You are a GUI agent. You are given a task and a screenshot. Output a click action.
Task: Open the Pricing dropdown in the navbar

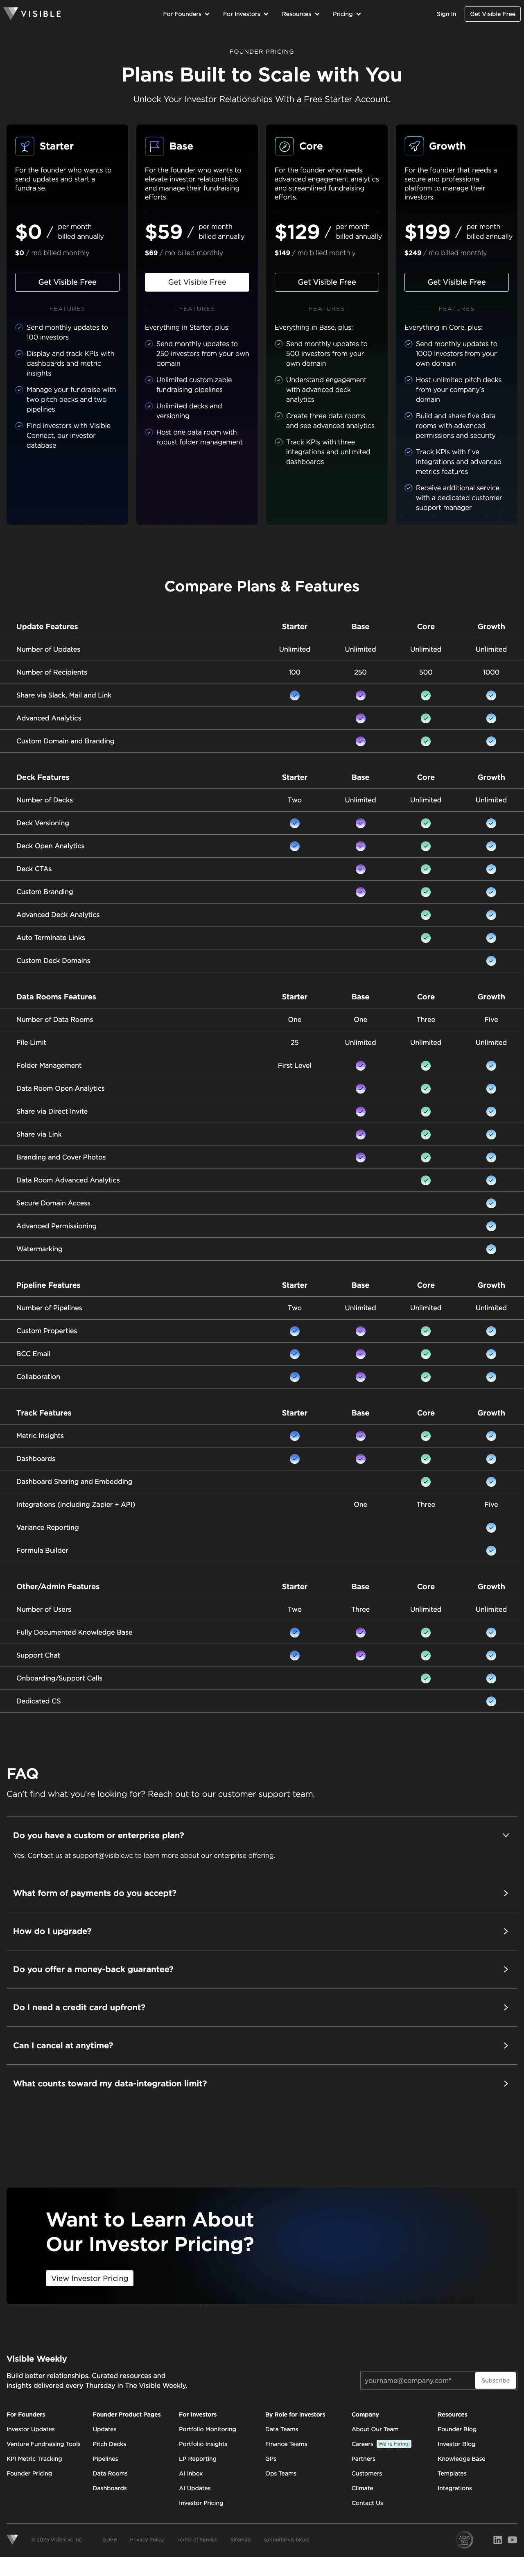(x=346, y=14)
